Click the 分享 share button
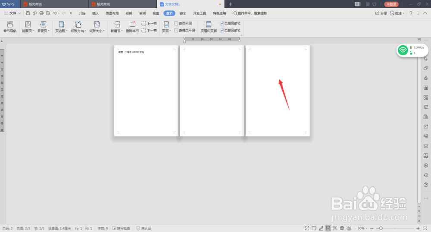The width and height of the screenshot is (431, 232). coord(381,13)
